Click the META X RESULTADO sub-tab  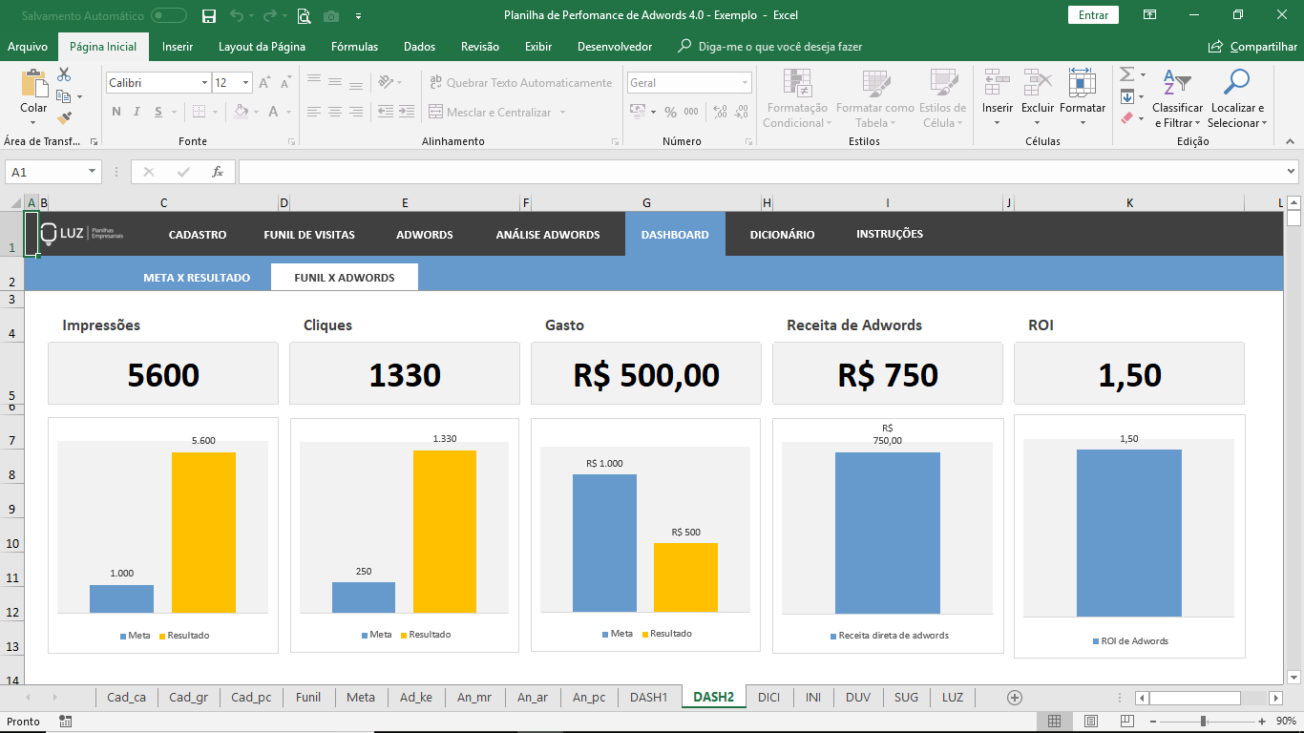click(x=197, y=278)
